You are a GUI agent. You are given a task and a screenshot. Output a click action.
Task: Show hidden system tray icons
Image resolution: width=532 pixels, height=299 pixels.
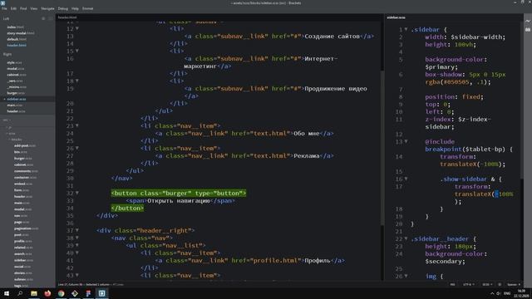point(492,293)
